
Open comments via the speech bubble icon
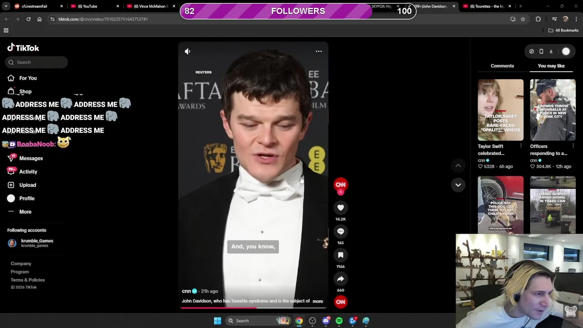[341, 231]
